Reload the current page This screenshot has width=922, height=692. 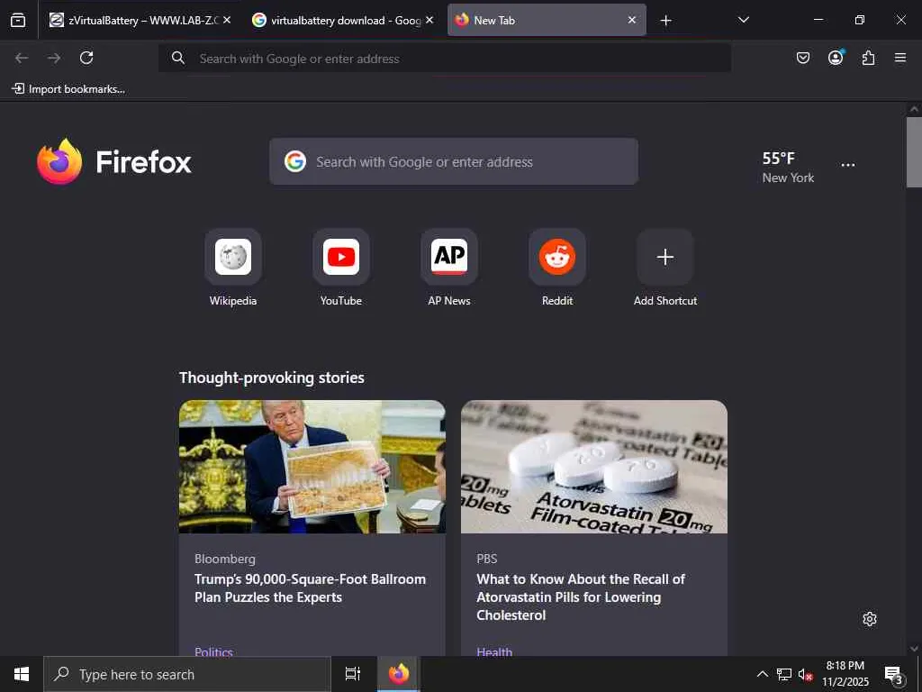(86, 58)
